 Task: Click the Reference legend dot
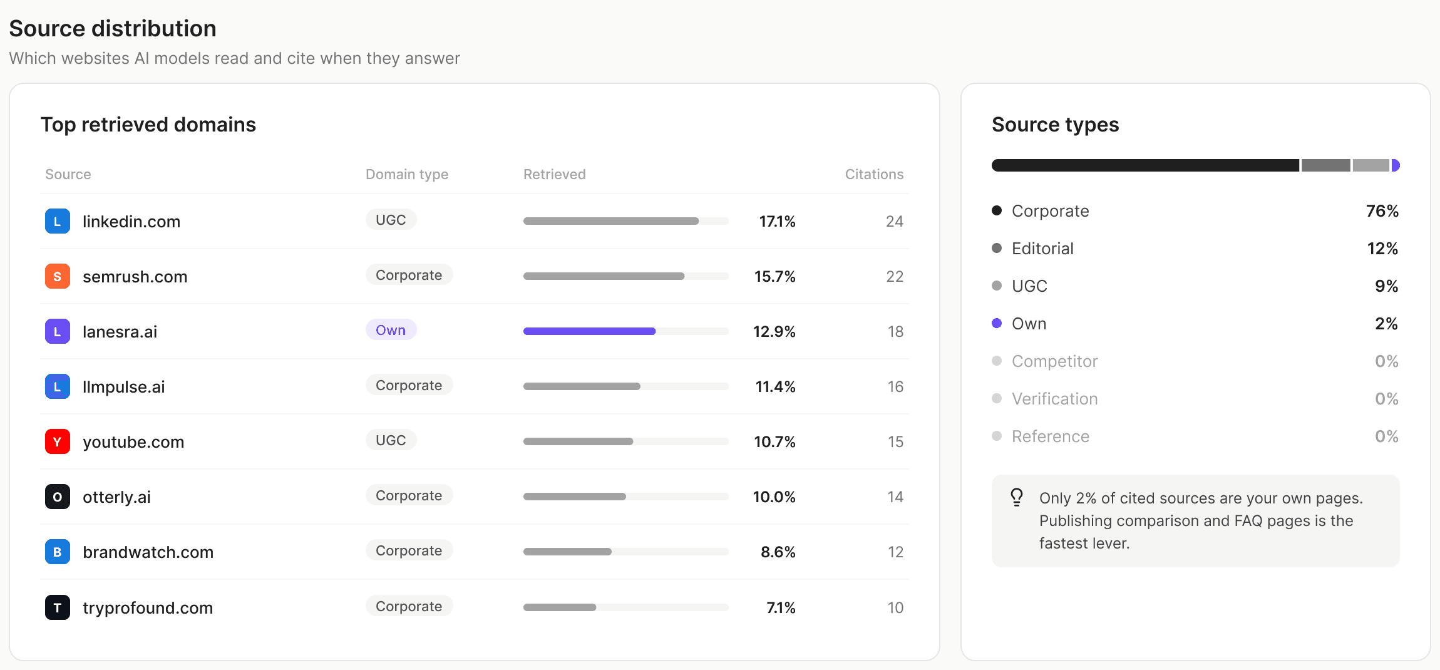[x=997, y=436]
